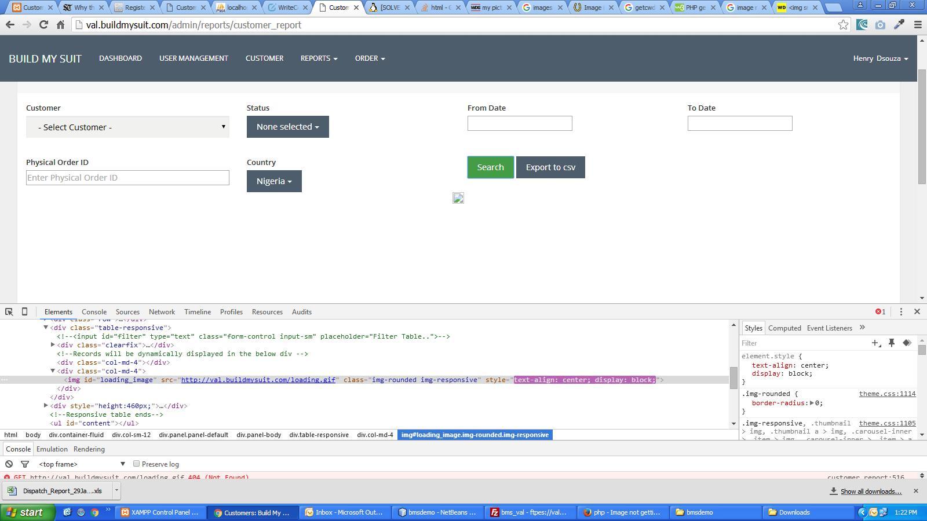Click Show all downloads link
Viewport: 927px width, 521px height.
[871, 491]
